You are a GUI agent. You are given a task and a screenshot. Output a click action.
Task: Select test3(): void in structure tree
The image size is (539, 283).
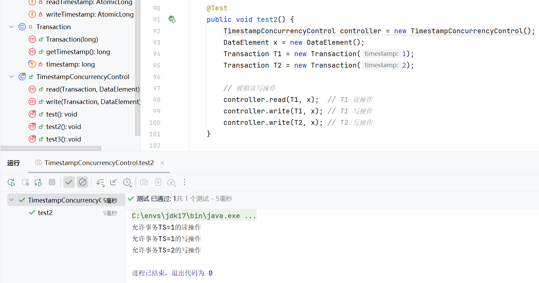tap(63, 139)
